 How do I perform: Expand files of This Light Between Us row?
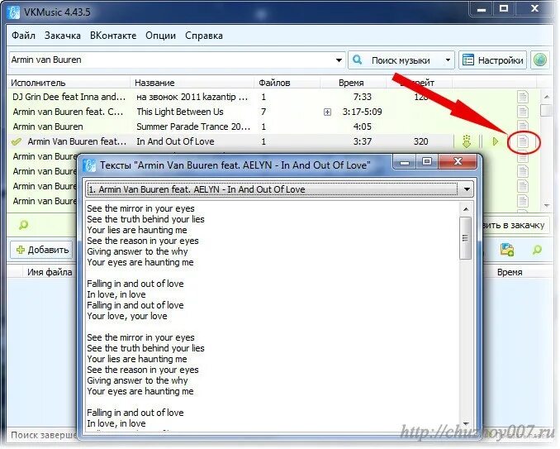pos(327,112)
